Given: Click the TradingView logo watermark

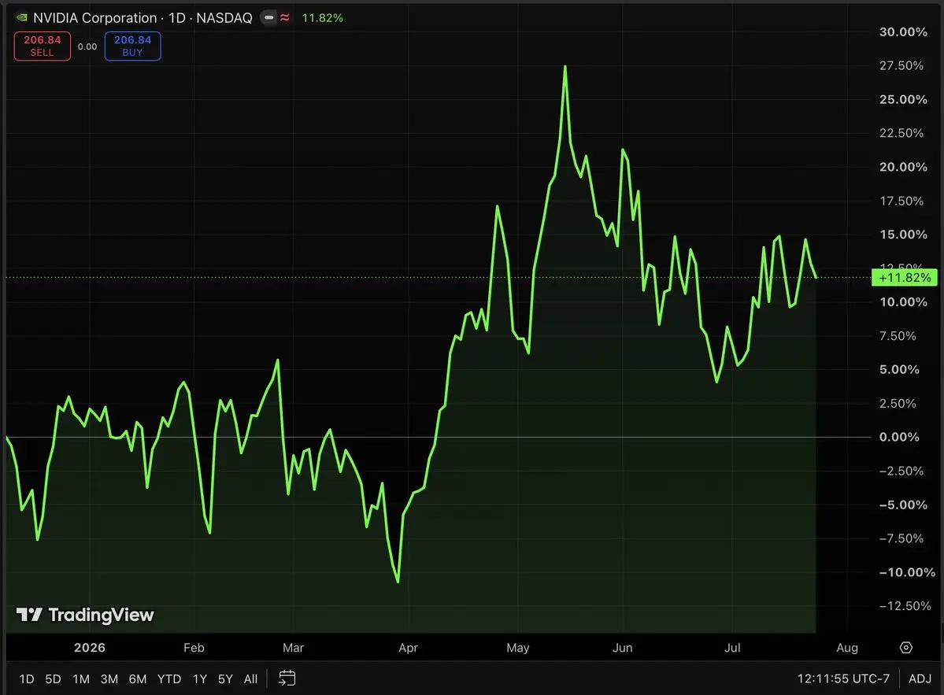Looking at the screenshot, I should pyautogui.click(x=85, y=615).
